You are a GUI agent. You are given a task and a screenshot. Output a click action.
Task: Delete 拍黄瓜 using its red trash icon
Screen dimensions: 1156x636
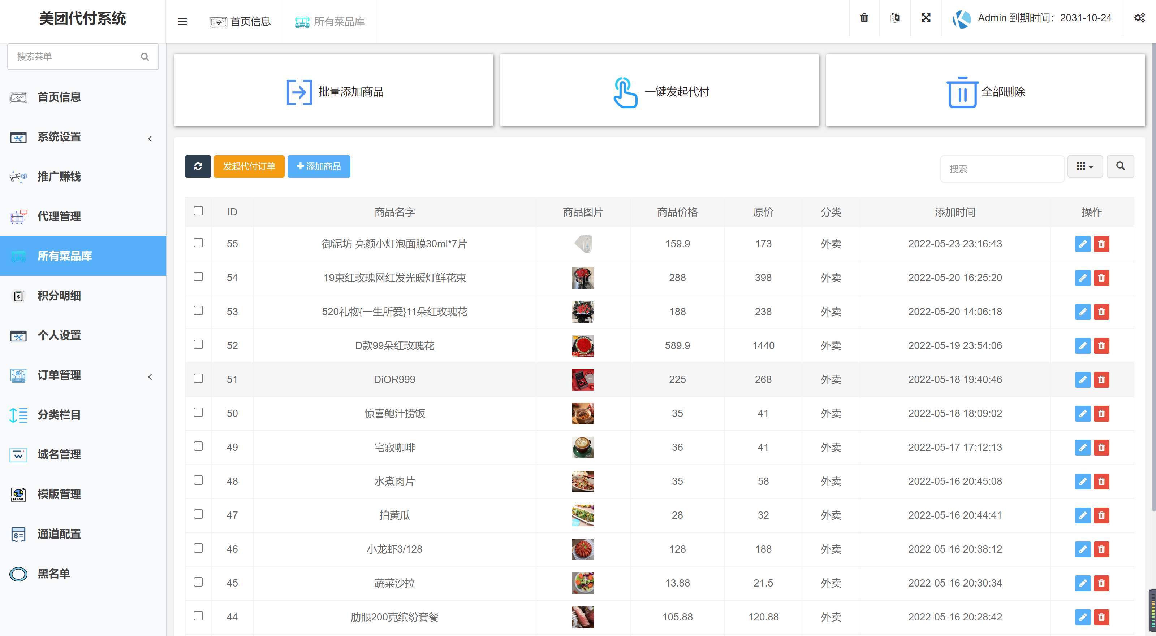click(x=1102, y=515)
